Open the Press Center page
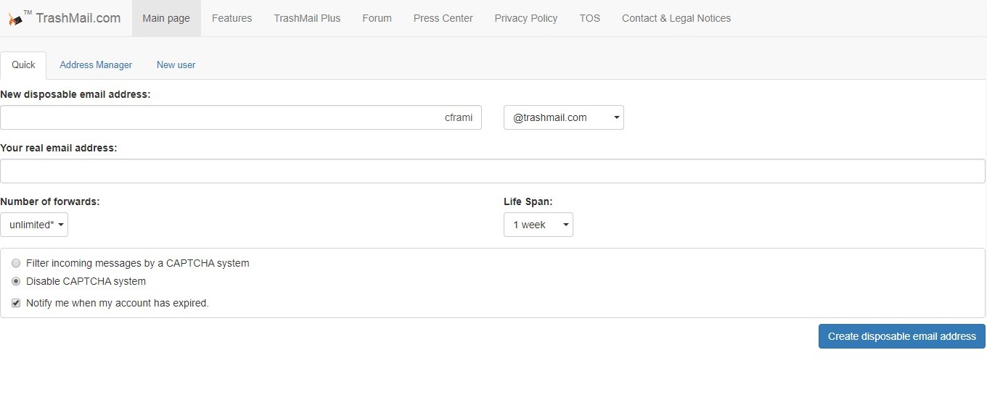Image resolution: width=987 pixels, height=400 pixels. 443,18
